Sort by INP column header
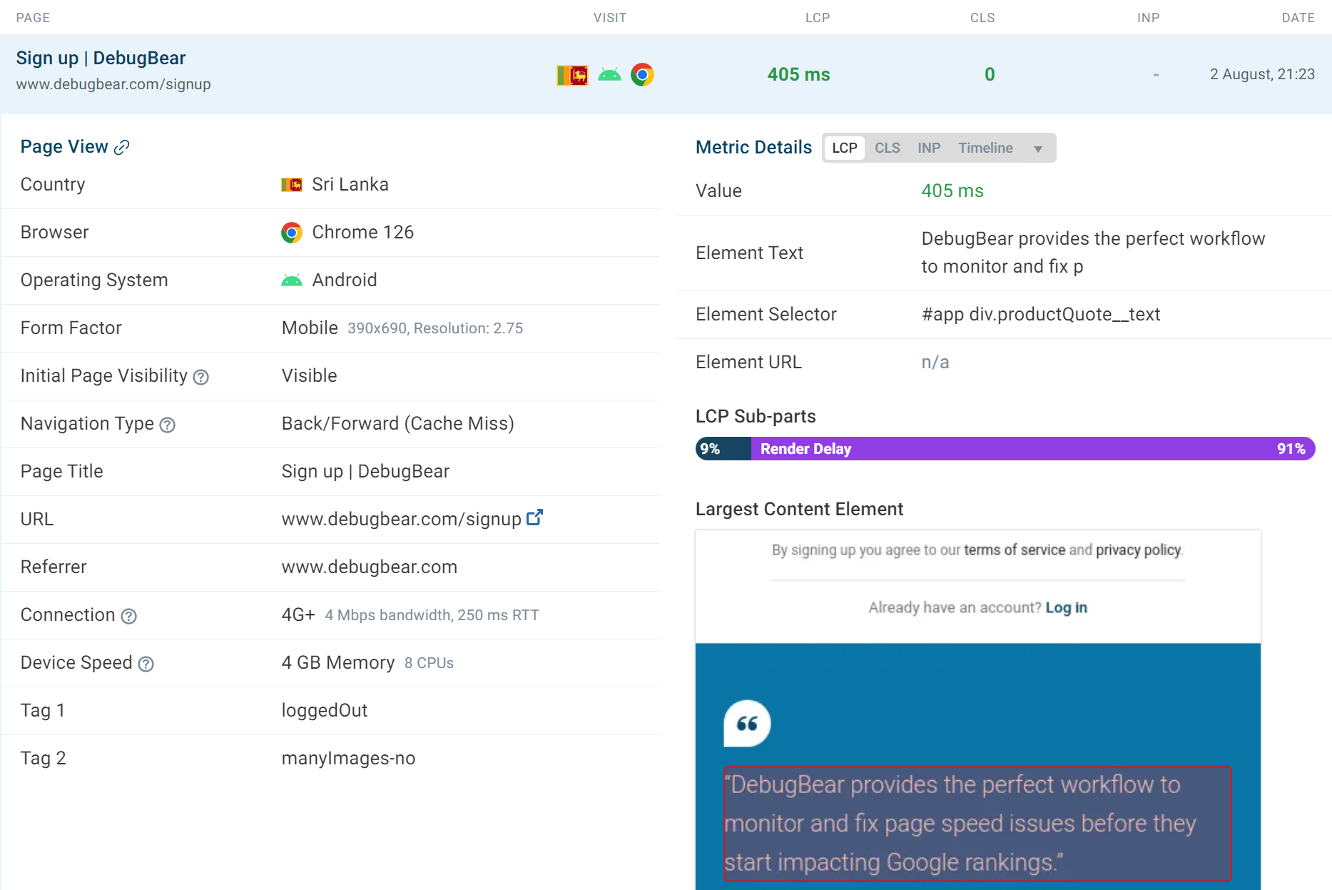 coord(1148,18)
